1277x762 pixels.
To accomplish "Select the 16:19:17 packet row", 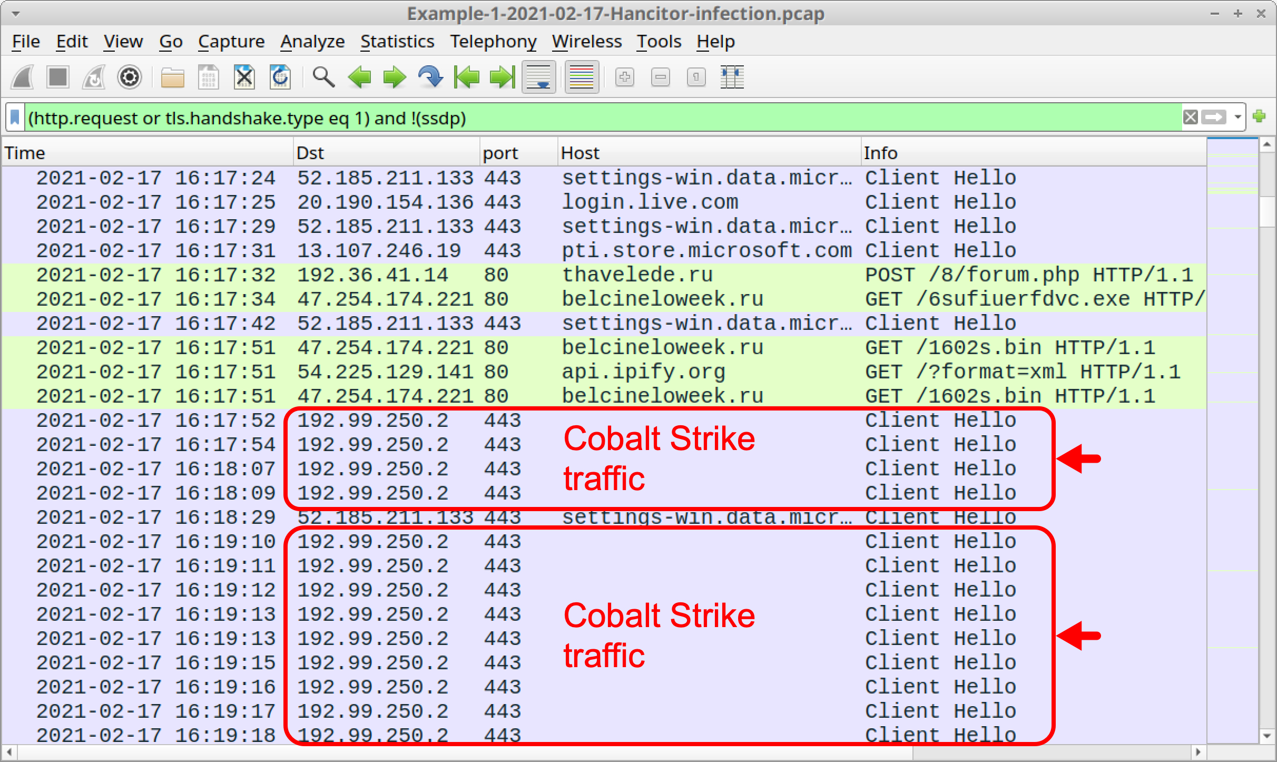I will [604, 711].
